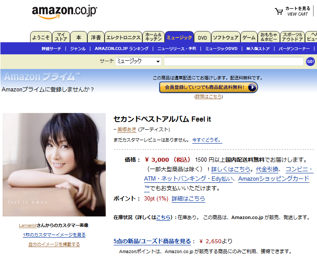Click the 詳細サーチ menu item

[51, 49]
